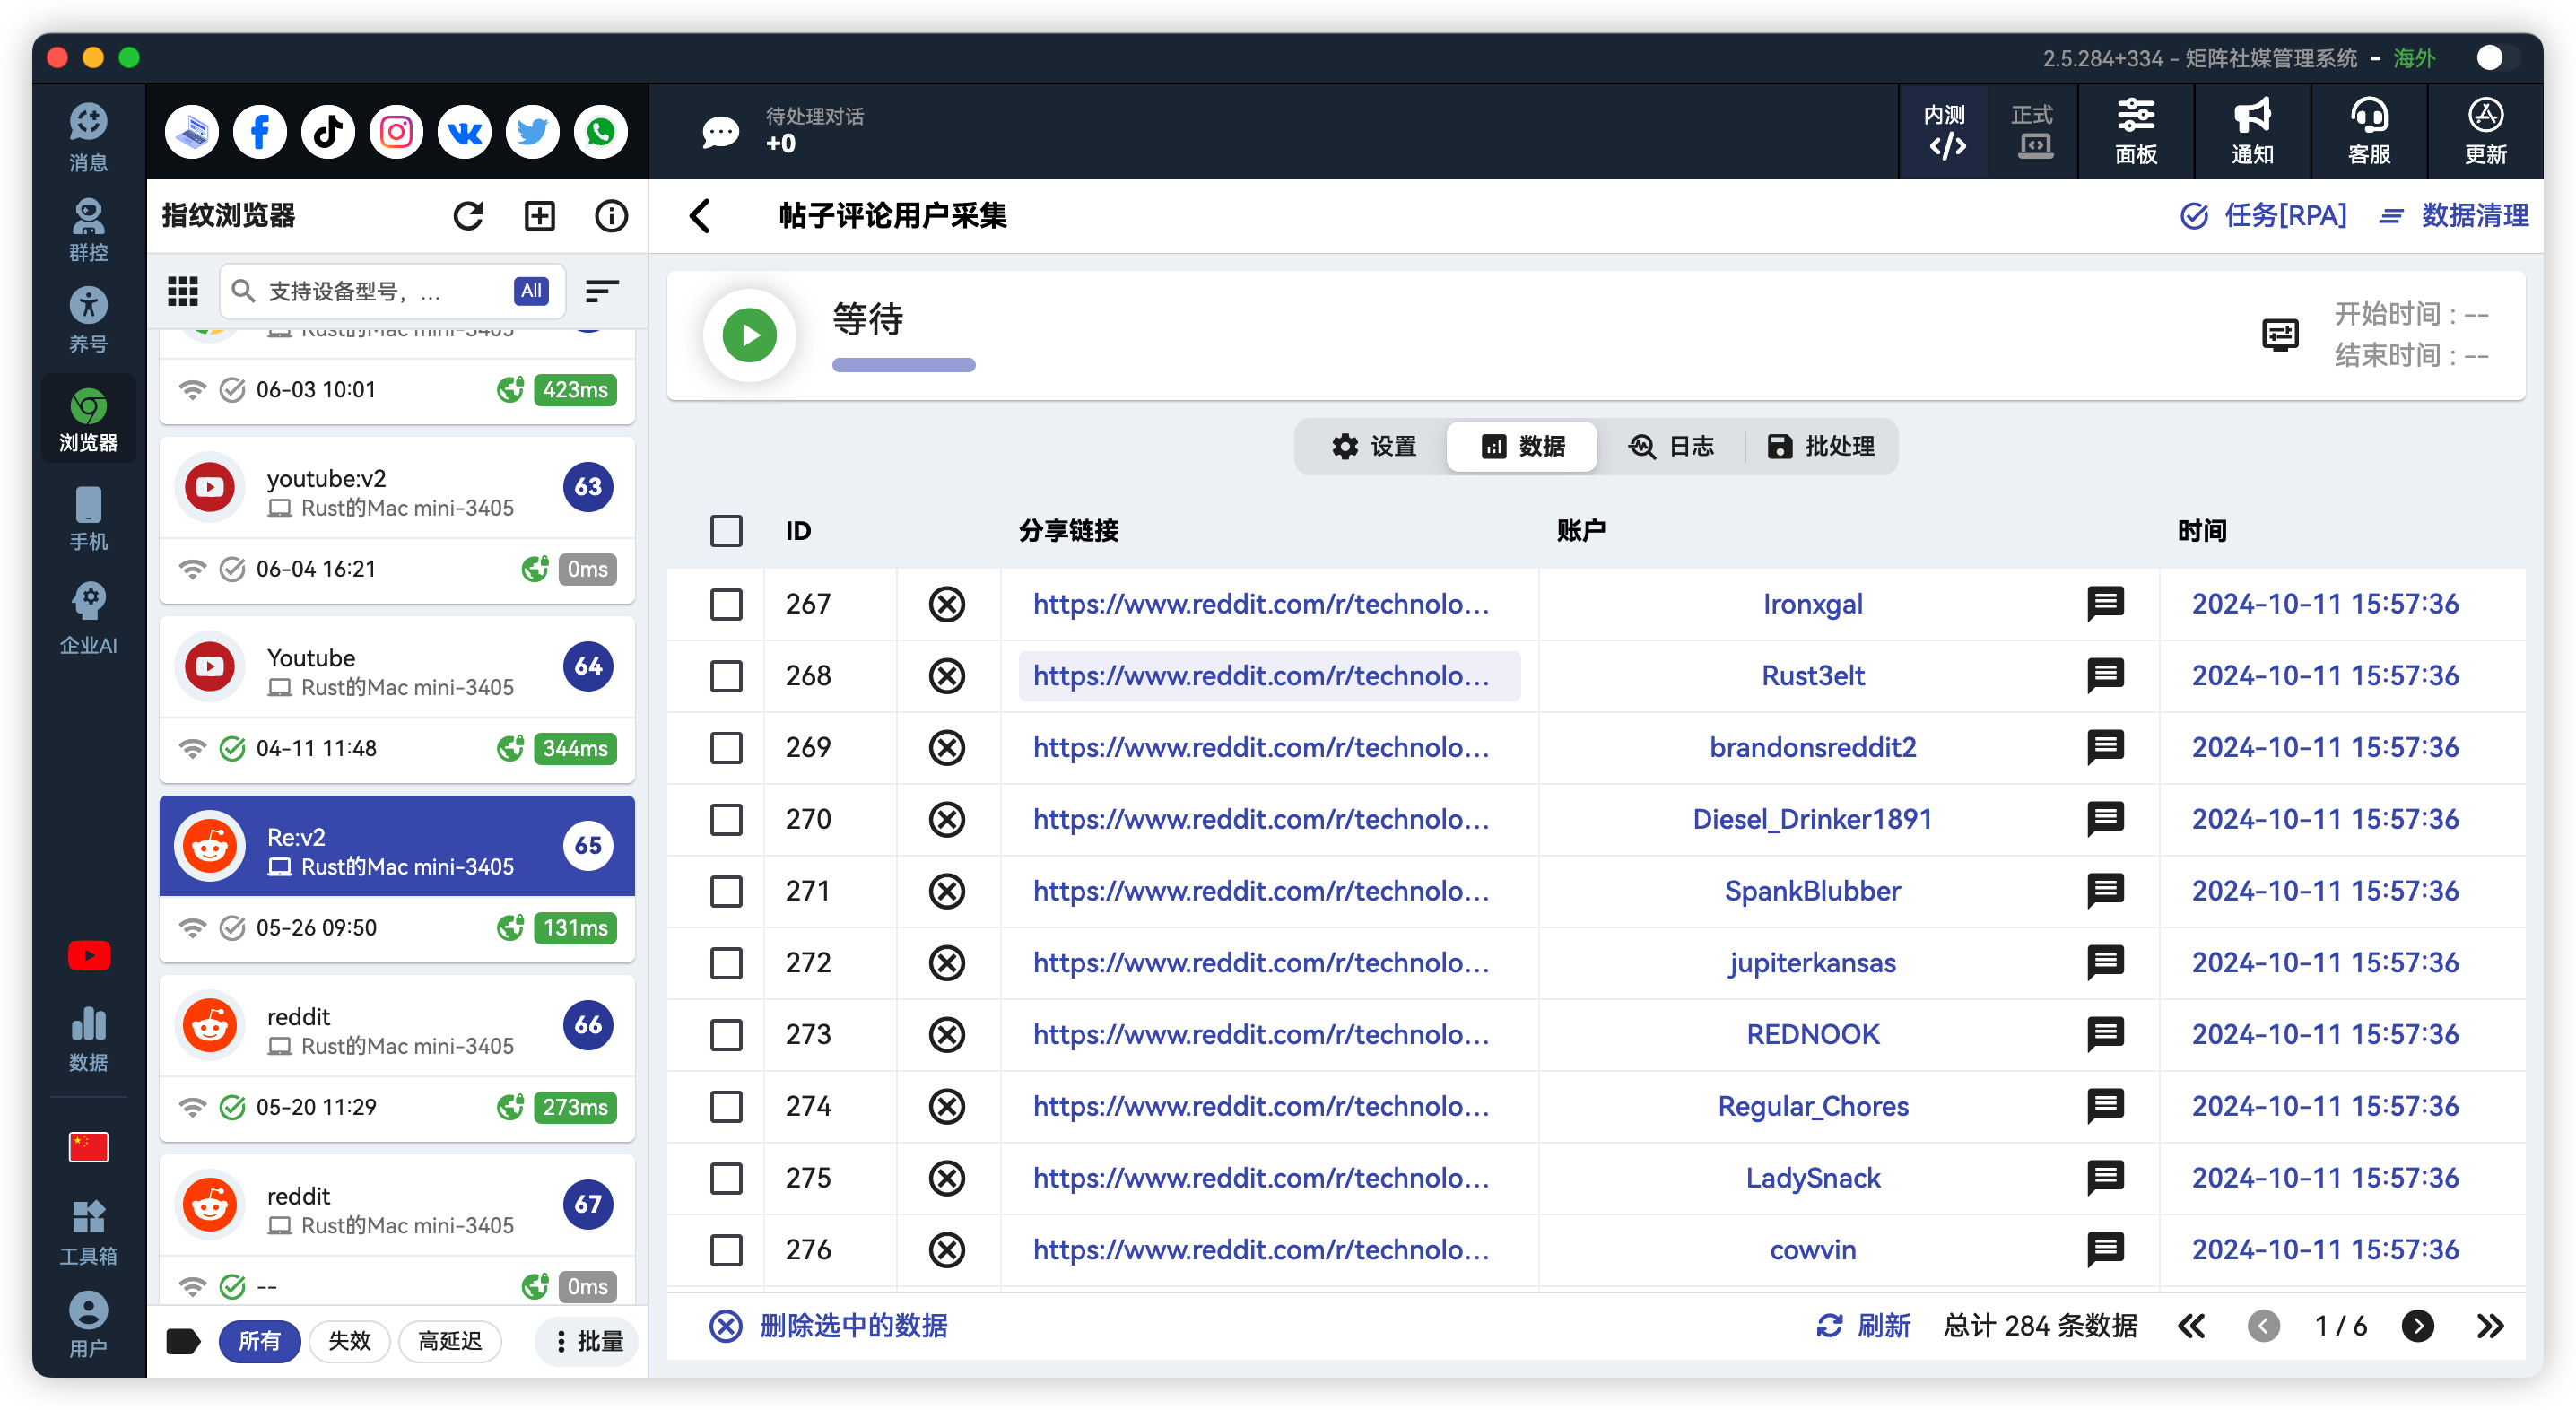This screenshot has width=2576, height=1410.
Task: Open the 手机 phone sidebar section
Action: point(88,519)
